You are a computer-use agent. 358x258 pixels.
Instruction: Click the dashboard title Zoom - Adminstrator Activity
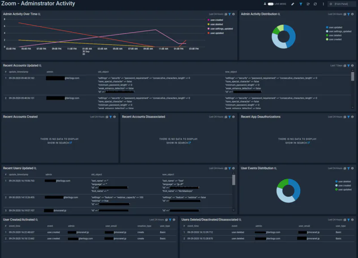pos(38,4)
